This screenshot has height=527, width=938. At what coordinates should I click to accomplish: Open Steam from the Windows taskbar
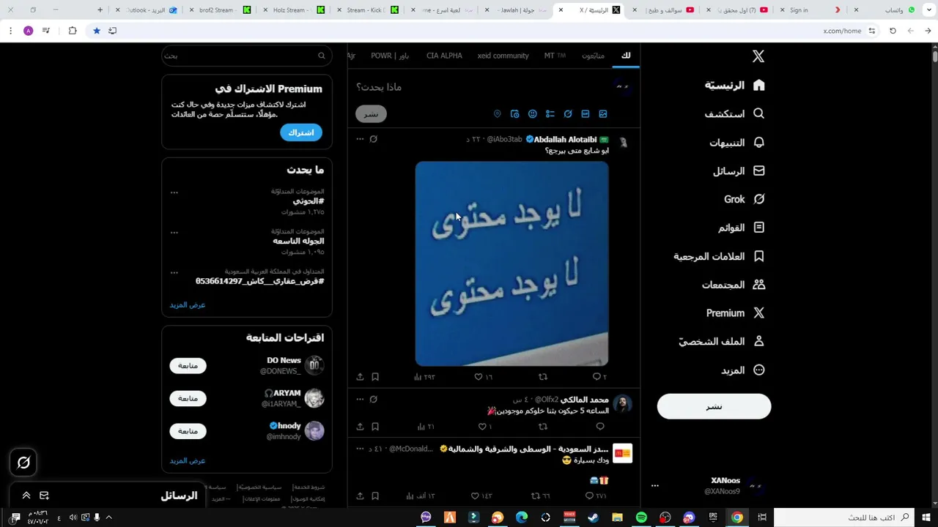(x=594, y=517)
